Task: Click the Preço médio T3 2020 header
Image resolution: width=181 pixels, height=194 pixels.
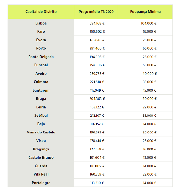Action: coord(96,12)
